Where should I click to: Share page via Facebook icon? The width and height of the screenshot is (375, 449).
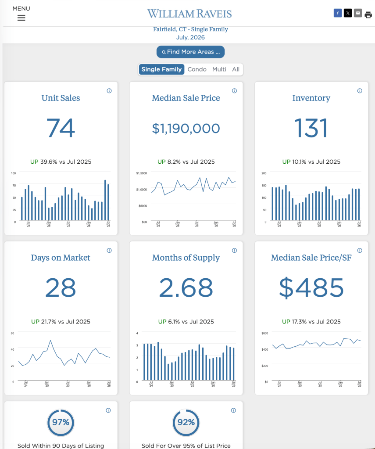pyautogui.click(x=338, y=13)
